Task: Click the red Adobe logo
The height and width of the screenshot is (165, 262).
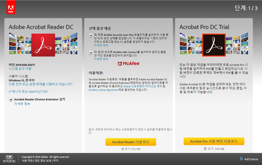Action: pyautogui.click(x=11, y=7)
